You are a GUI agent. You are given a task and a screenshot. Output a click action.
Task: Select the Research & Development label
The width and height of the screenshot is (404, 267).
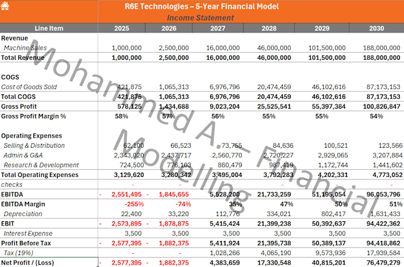(41, 165)
